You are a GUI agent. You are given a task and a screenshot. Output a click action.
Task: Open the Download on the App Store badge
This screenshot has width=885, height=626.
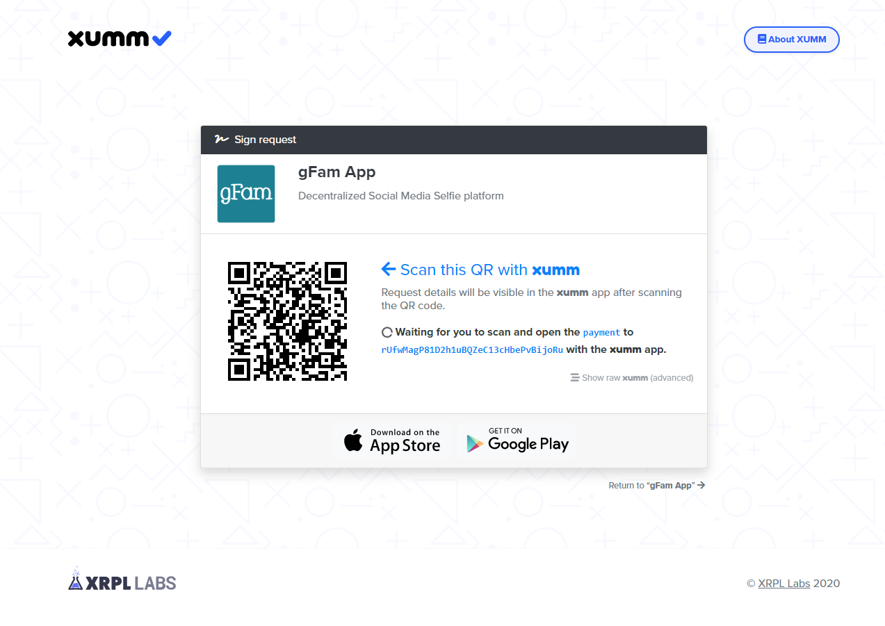392,440
